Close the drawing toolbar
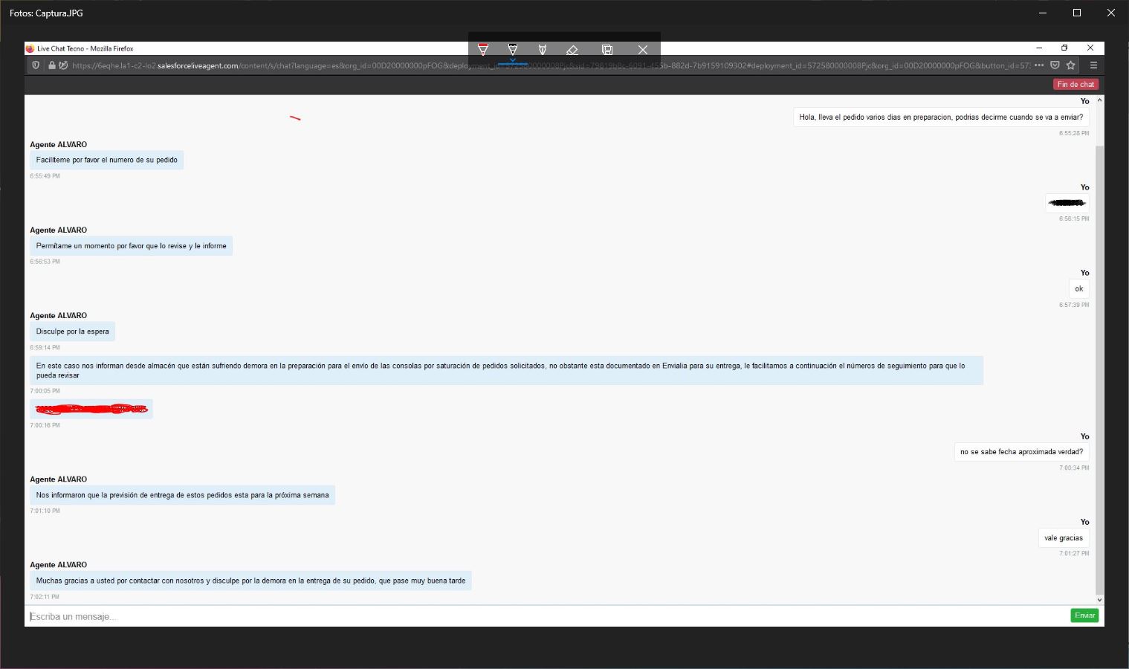This screenshot has height=669, width=1129. coord(643,50)
